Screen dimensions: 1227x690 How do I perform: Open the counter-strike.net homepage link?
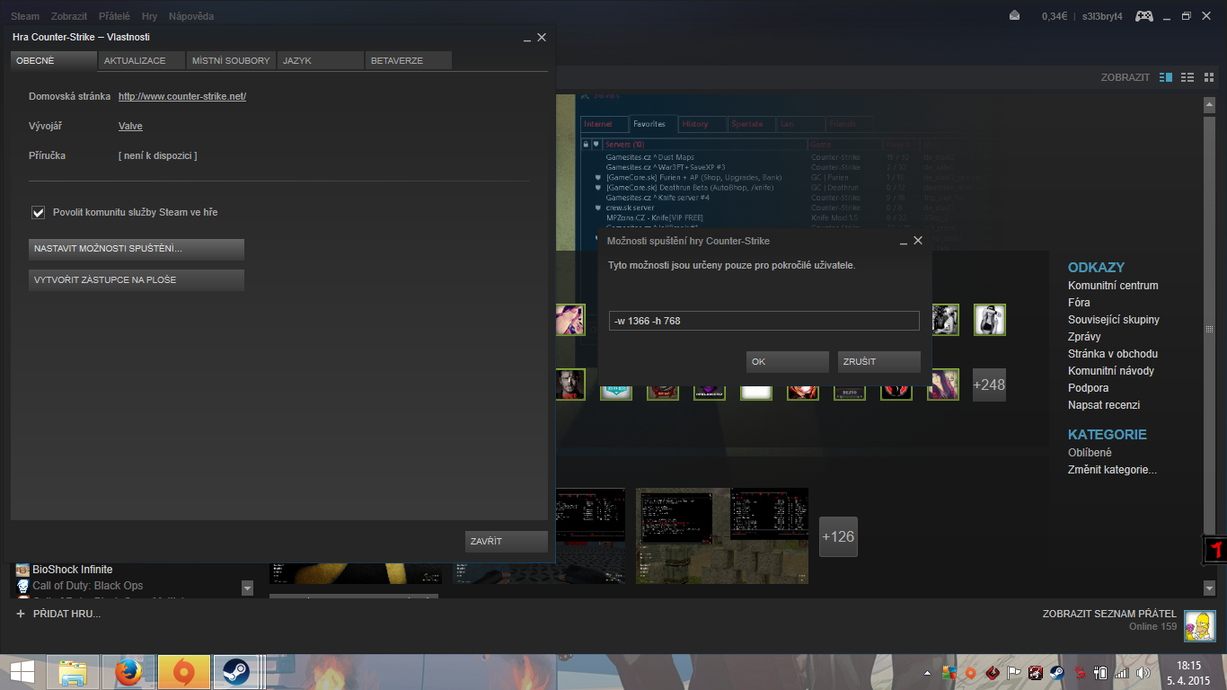[x=182, y=96]
